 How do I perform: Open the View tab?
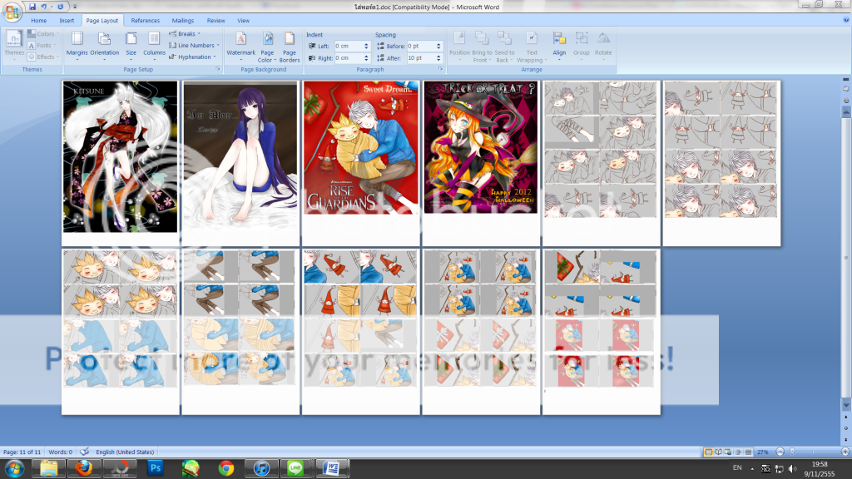click(243, 21)
